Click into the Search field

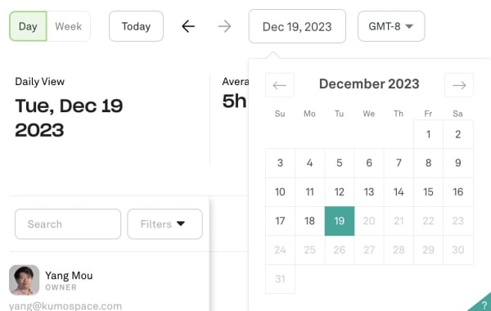(x=68, y=224)
